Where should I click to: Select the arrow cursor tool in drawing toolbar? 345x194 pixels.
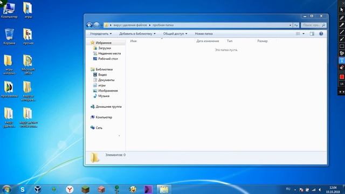click(341, 10)
